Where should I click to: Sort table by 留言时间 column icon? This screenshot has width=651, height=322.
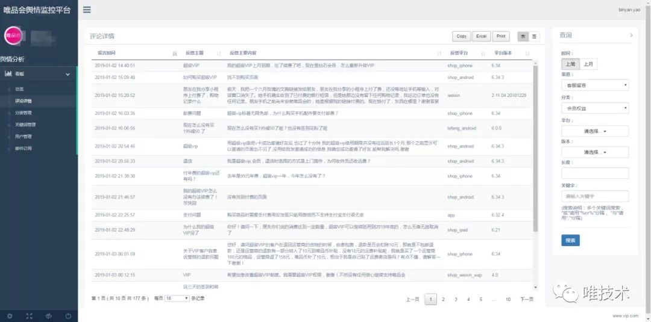(x=175, y=54)
